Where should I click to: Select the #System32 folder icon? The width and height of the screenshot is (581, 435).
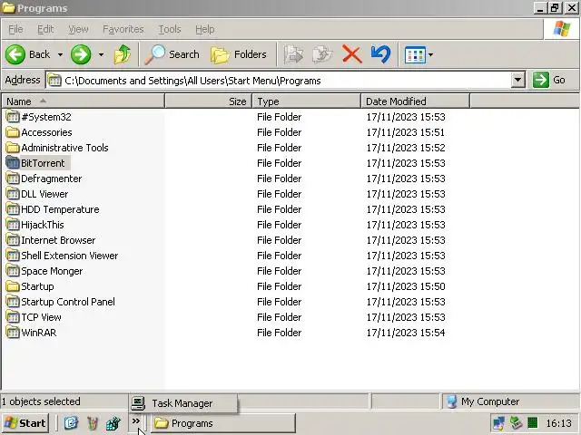point(13,117)
